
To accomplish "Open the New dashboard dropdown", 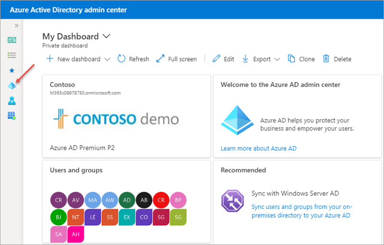I will click(78, 59).
